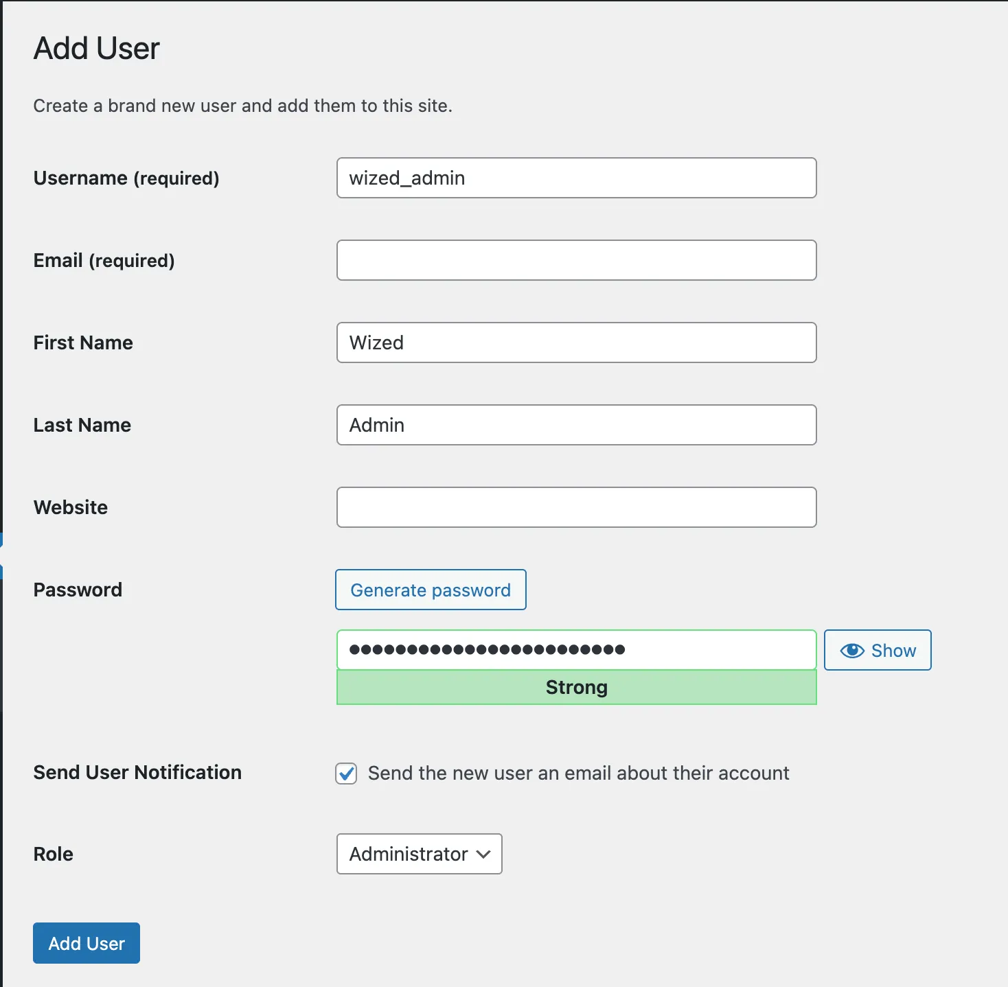Click the First Name field showing Wized
The width and height of the screenshot is (1008, 987).
[x=576, y=342]
